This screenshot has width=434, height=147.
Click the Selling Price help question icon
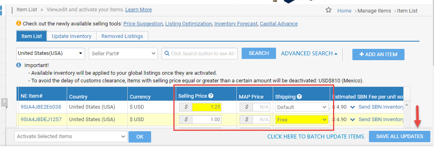tap(211, 96)
